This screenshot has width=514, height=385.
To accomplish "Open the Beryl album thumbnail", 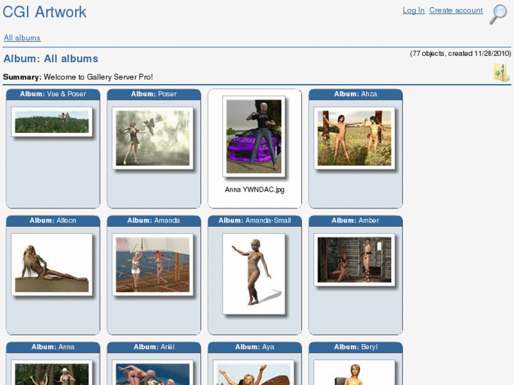I will [354, 372].
